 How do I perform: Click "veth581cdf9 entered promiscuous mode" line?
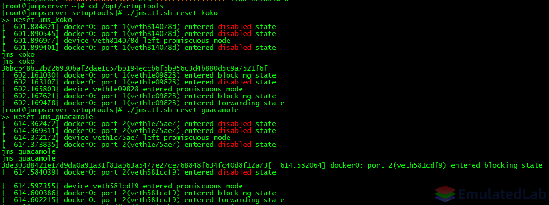click(122, 186)
